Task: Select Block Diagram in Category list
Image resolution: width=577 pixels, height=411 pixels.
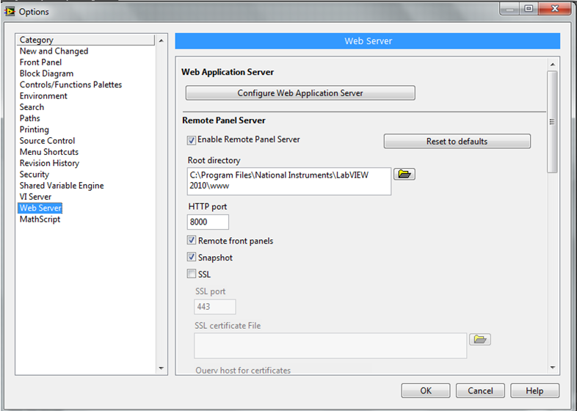Action: (46, 73)
